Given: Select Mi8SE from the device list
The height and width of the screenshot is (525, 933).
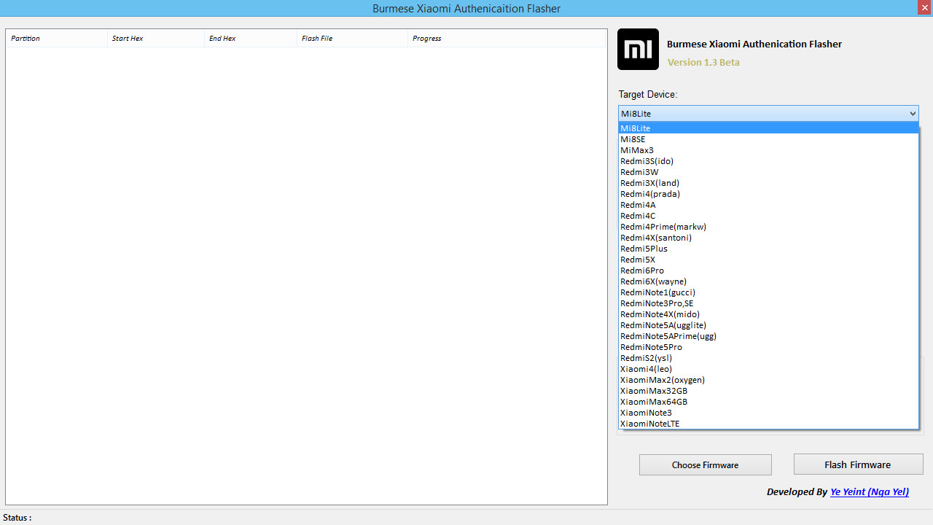Looking at the screenshot, I should point(768,139).
